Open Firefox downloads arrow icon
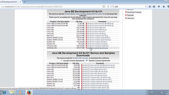This screenshot has width=169, height=95. (x=159, y=7)
